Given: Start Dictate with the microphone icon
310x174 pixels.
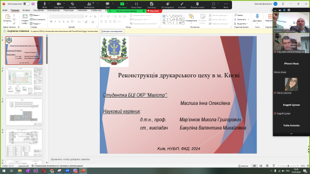Looking at the screenshot, I should coord(257,18).
